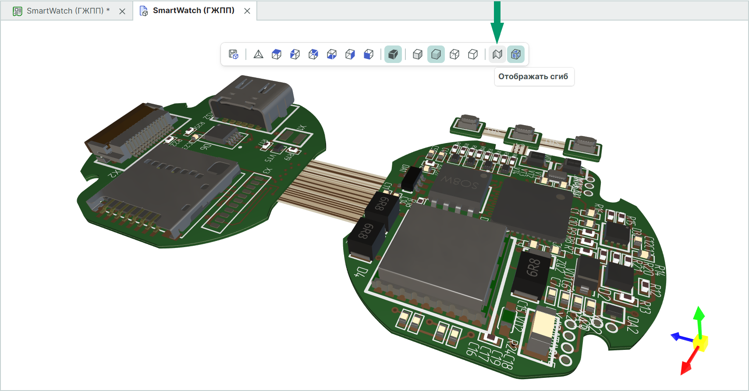The image size is (749, 391).
Task: Switch to top view (cube with blue top face)
Action: pyautogui.click(x=277, y=54)
